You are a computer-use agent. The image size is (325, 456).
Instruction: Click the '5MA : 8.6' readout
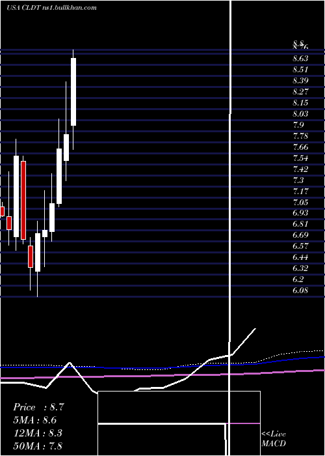point(35,420)
